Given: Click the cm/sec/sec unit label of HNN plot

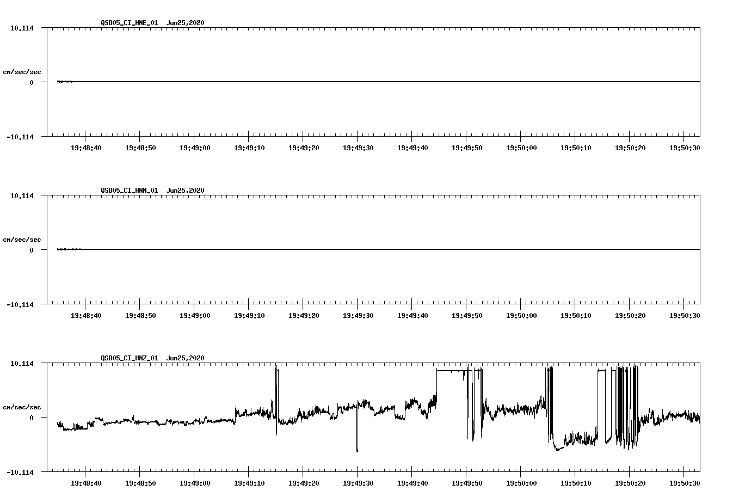Looking at the screenshot, I should point(22,240).
